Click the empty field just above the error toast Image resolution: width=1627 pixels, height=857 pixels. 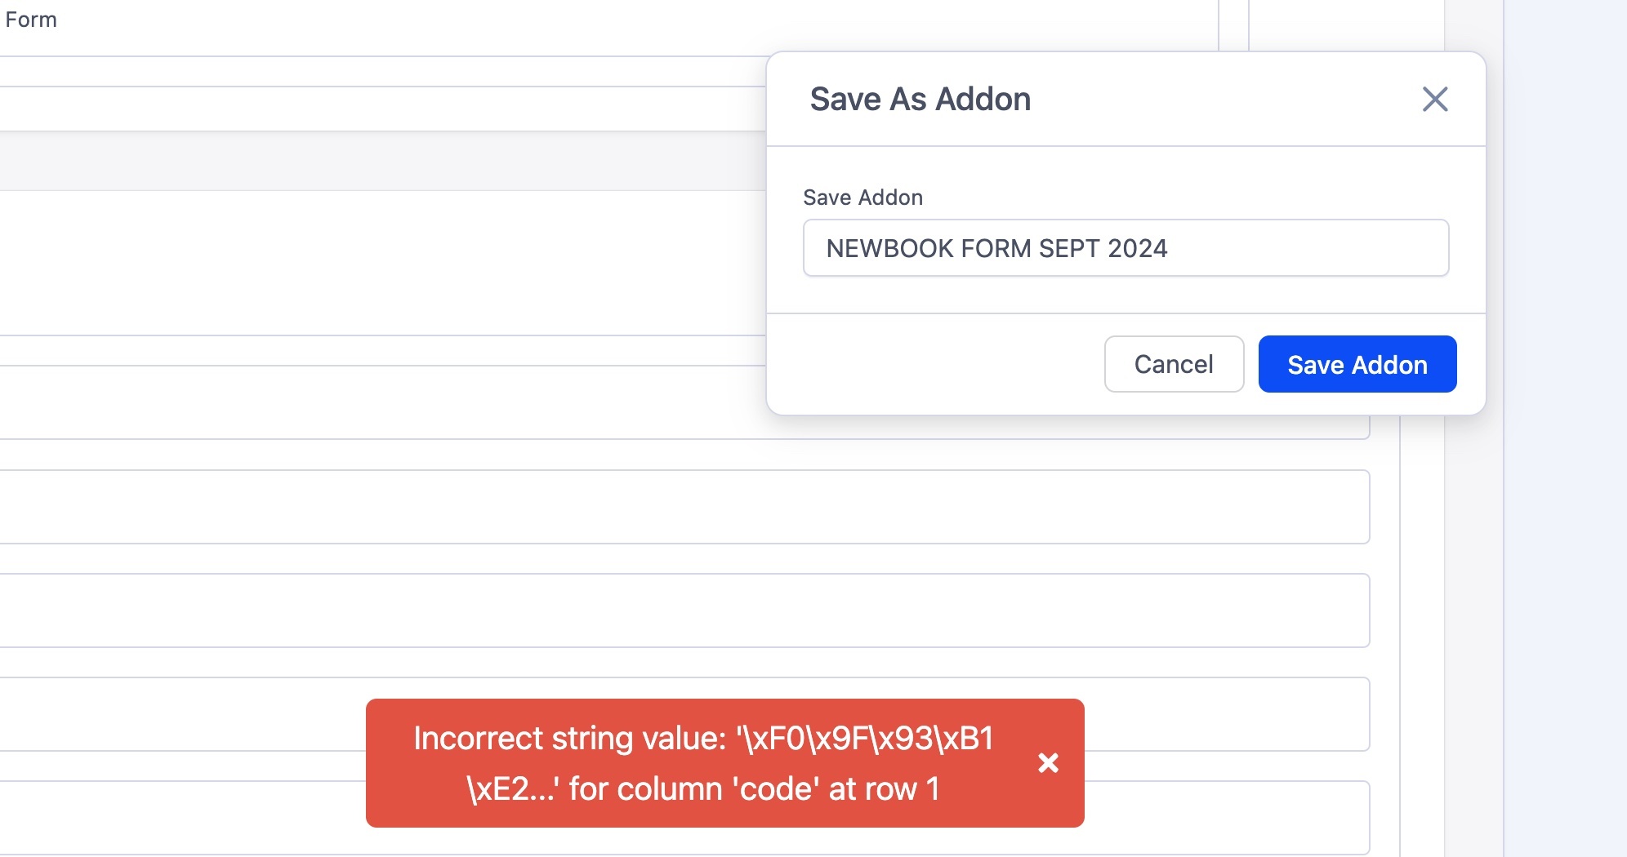(x=683, y=611)
